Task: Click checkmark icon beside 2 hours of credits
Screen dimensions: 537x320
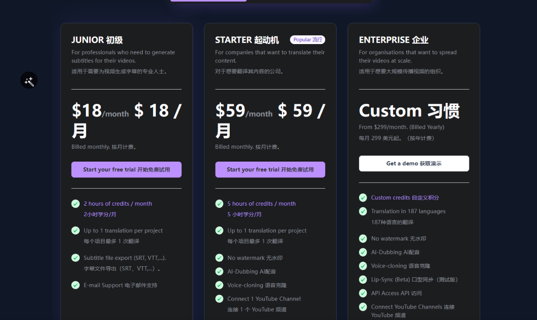Action: tap(76, 203)
